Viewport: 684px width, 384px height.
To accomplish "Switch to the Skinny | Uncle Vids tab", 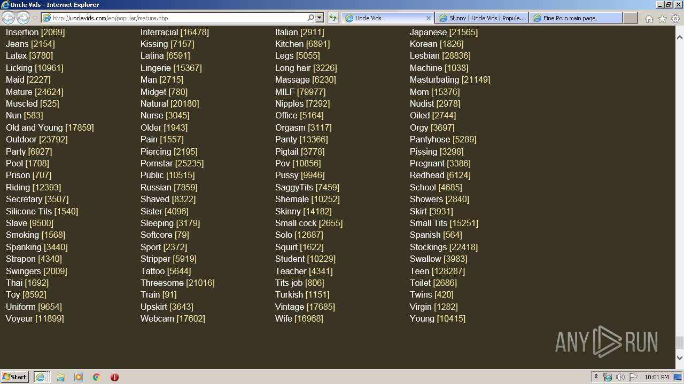I will click(481, 18).
